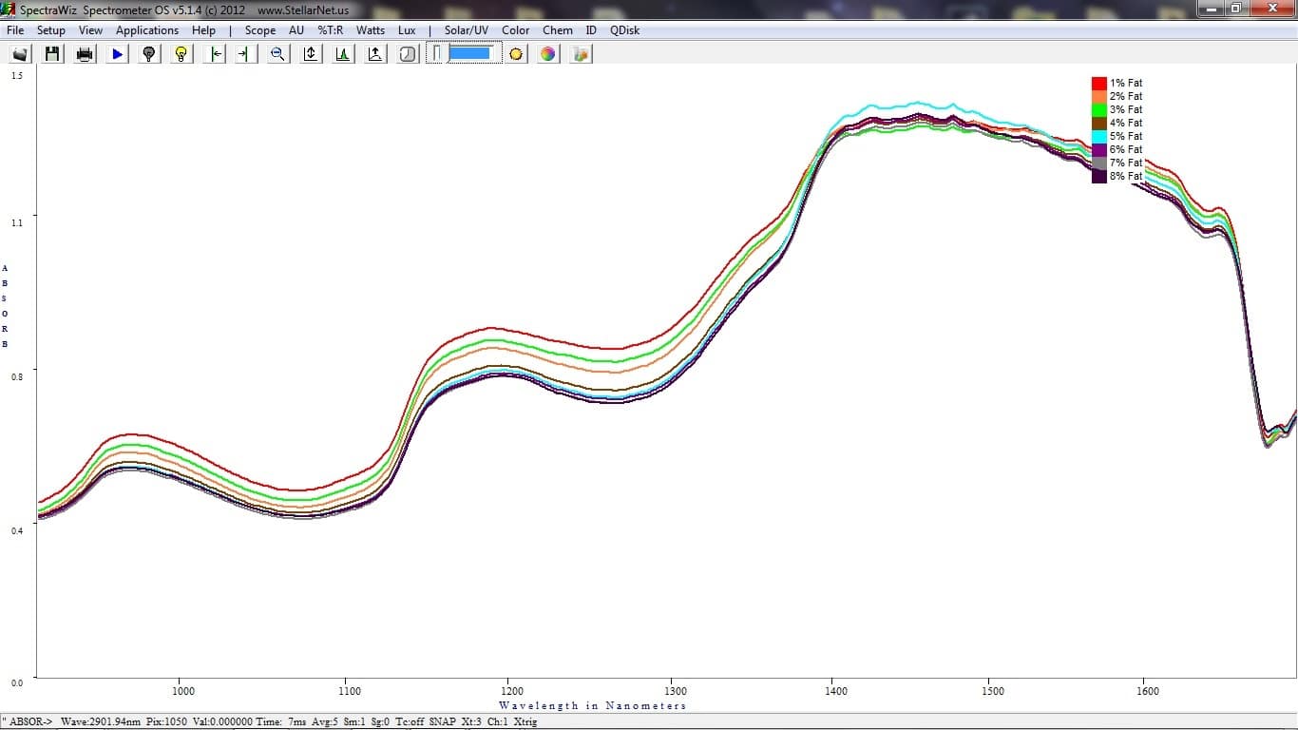1298x730 pixels.
Task: Click the dark bulb reference icon
Action: (148, 54)
